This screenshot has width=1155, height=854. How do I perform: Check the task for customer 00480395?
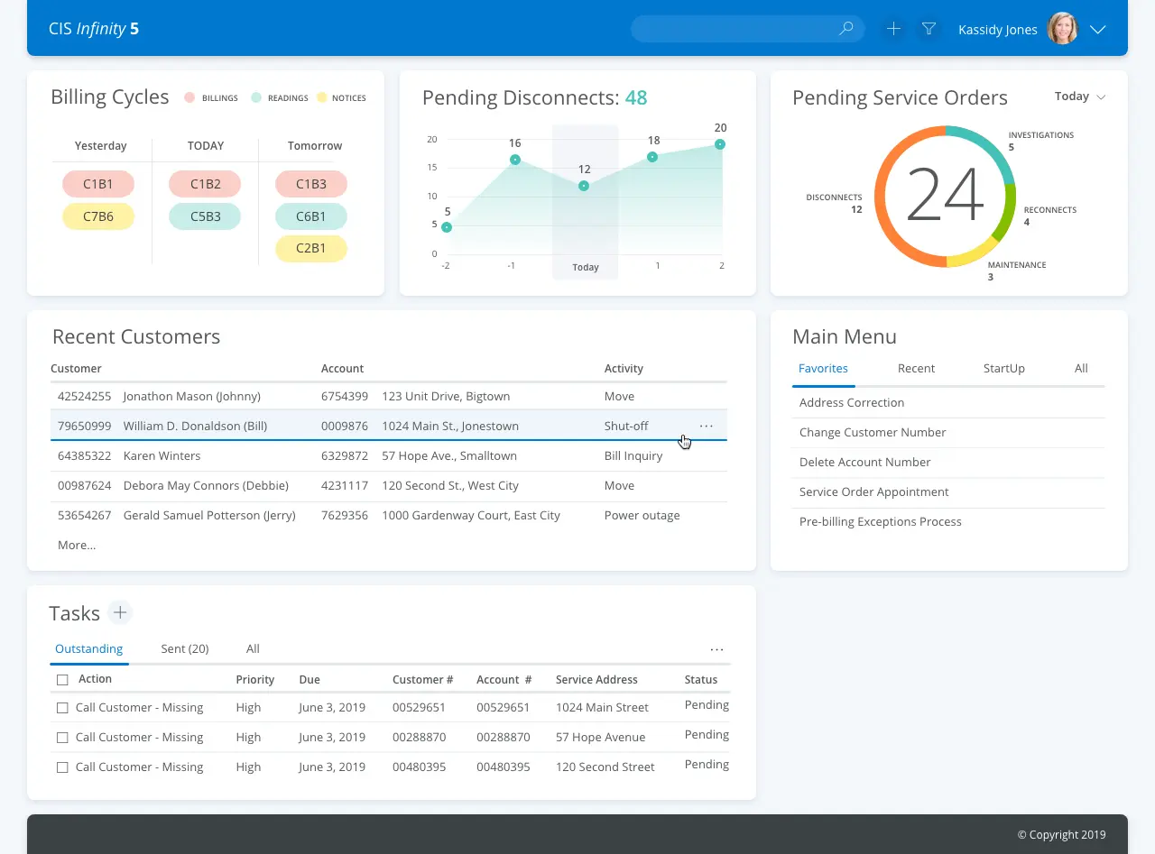[x=62, y=767]
